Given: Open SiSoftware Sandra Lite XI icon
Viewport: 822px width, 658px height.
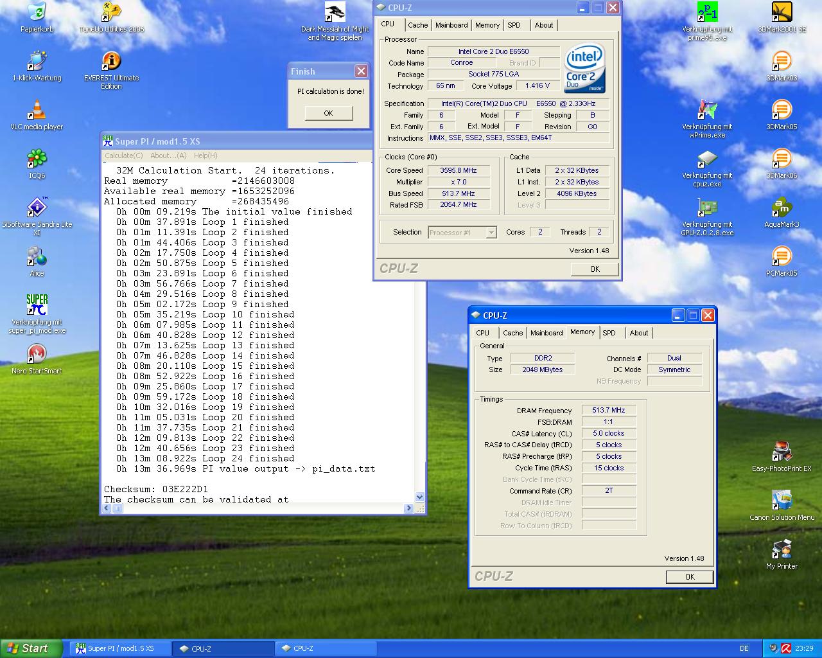Looking at the screenshot, I should click(x=37, y=208).
